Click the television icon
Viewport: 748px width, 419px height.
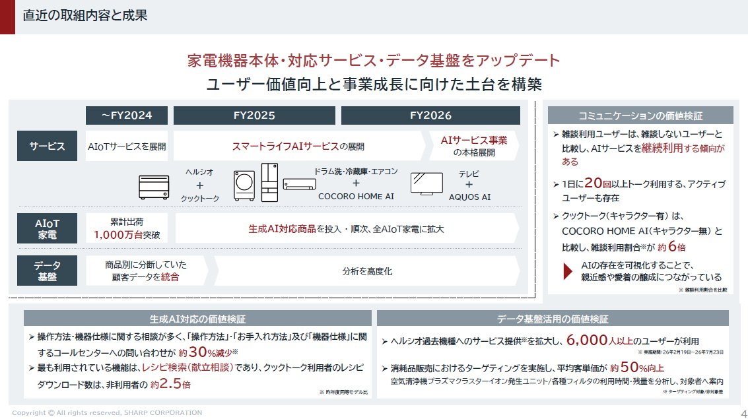[426, 184]
